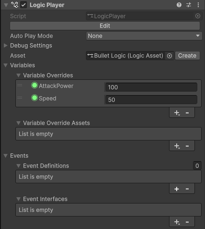The image size is (205, 229).
Task: Click the Event Definitions count field
Action: (197, 165)
